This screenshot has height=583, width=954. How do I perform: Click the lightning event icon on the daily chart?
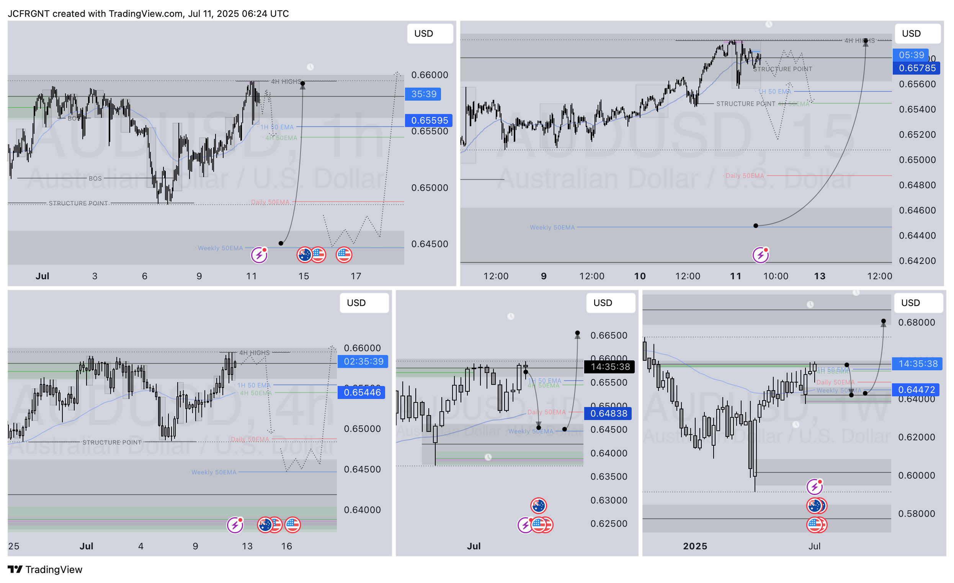point(524,525)
